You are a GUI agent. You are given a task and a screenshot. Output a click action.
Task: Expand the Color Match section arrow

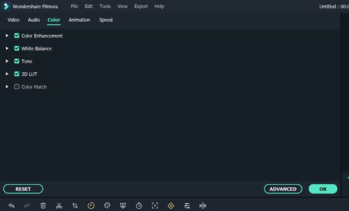7,87
